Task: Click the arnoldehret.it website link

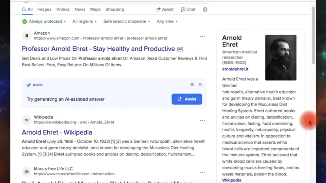Action: (235, 69)
